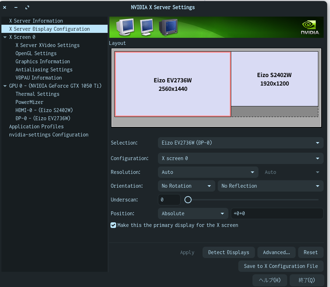Image resolution: width=330 pixels, height=287 pixels.
Task: Select the Eizo S2402W display in layout
Action: coord(274,79)
